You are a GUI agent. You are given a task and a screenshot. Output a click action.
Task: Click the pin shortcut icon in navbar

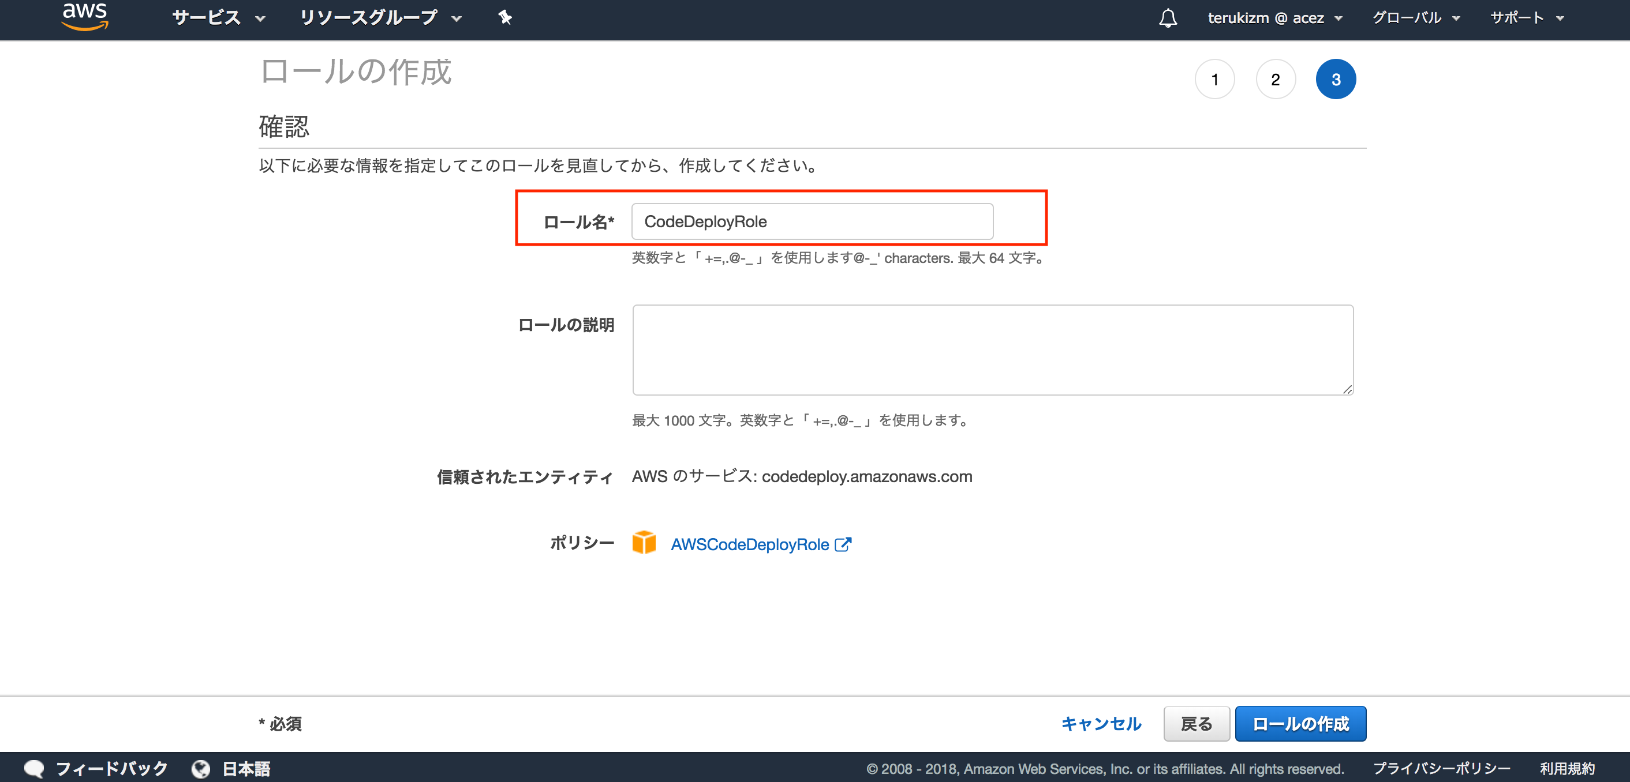click(505, 18)
